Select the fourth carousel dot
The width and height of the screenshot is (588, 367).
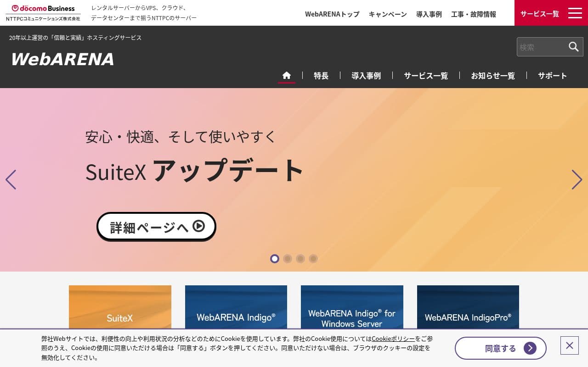pyautogui.click(x=313, y=259)
